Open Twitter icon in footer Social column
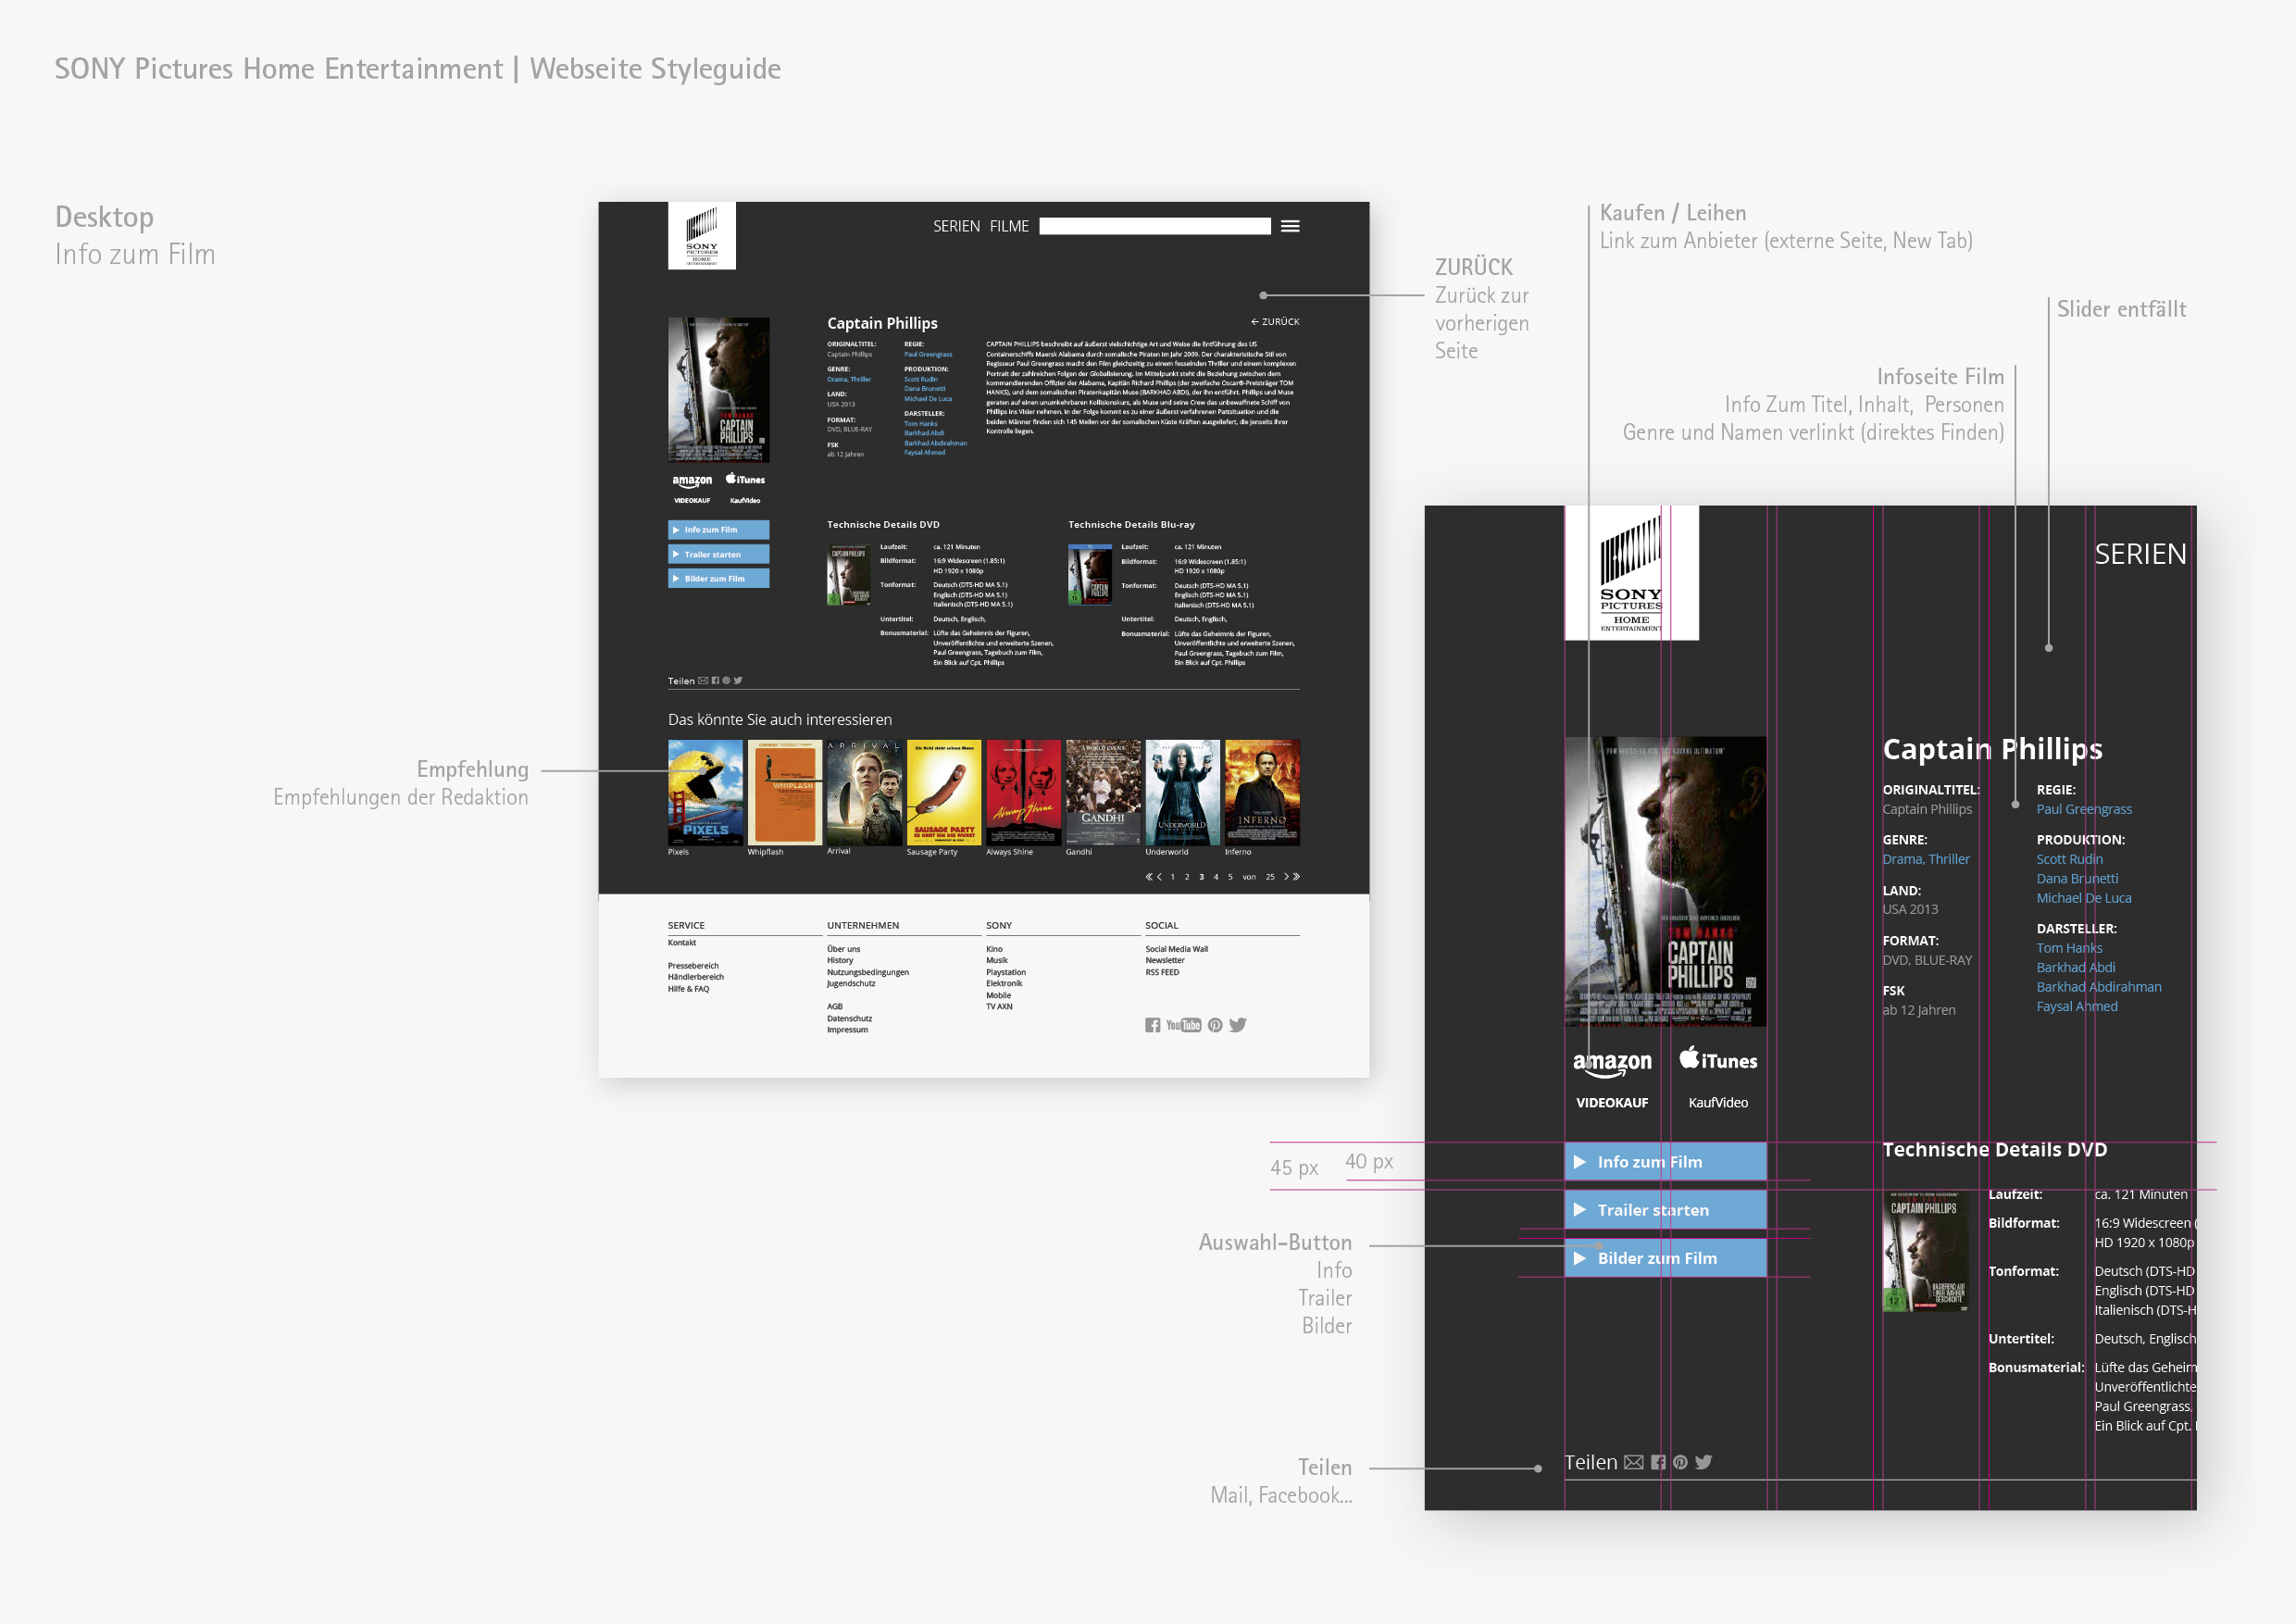 (x=1238, y=1025)
